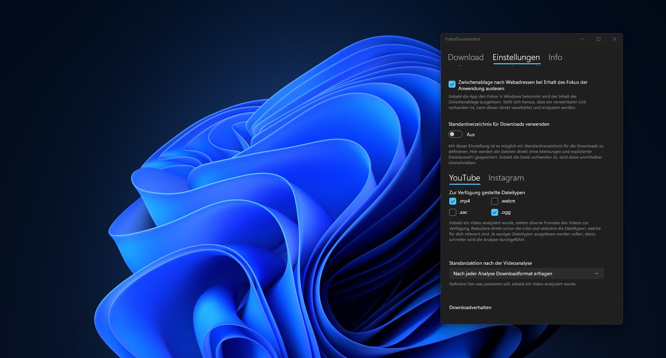Check the .aac file type box
Screen dimensions: 666x358
pos(453,212)
